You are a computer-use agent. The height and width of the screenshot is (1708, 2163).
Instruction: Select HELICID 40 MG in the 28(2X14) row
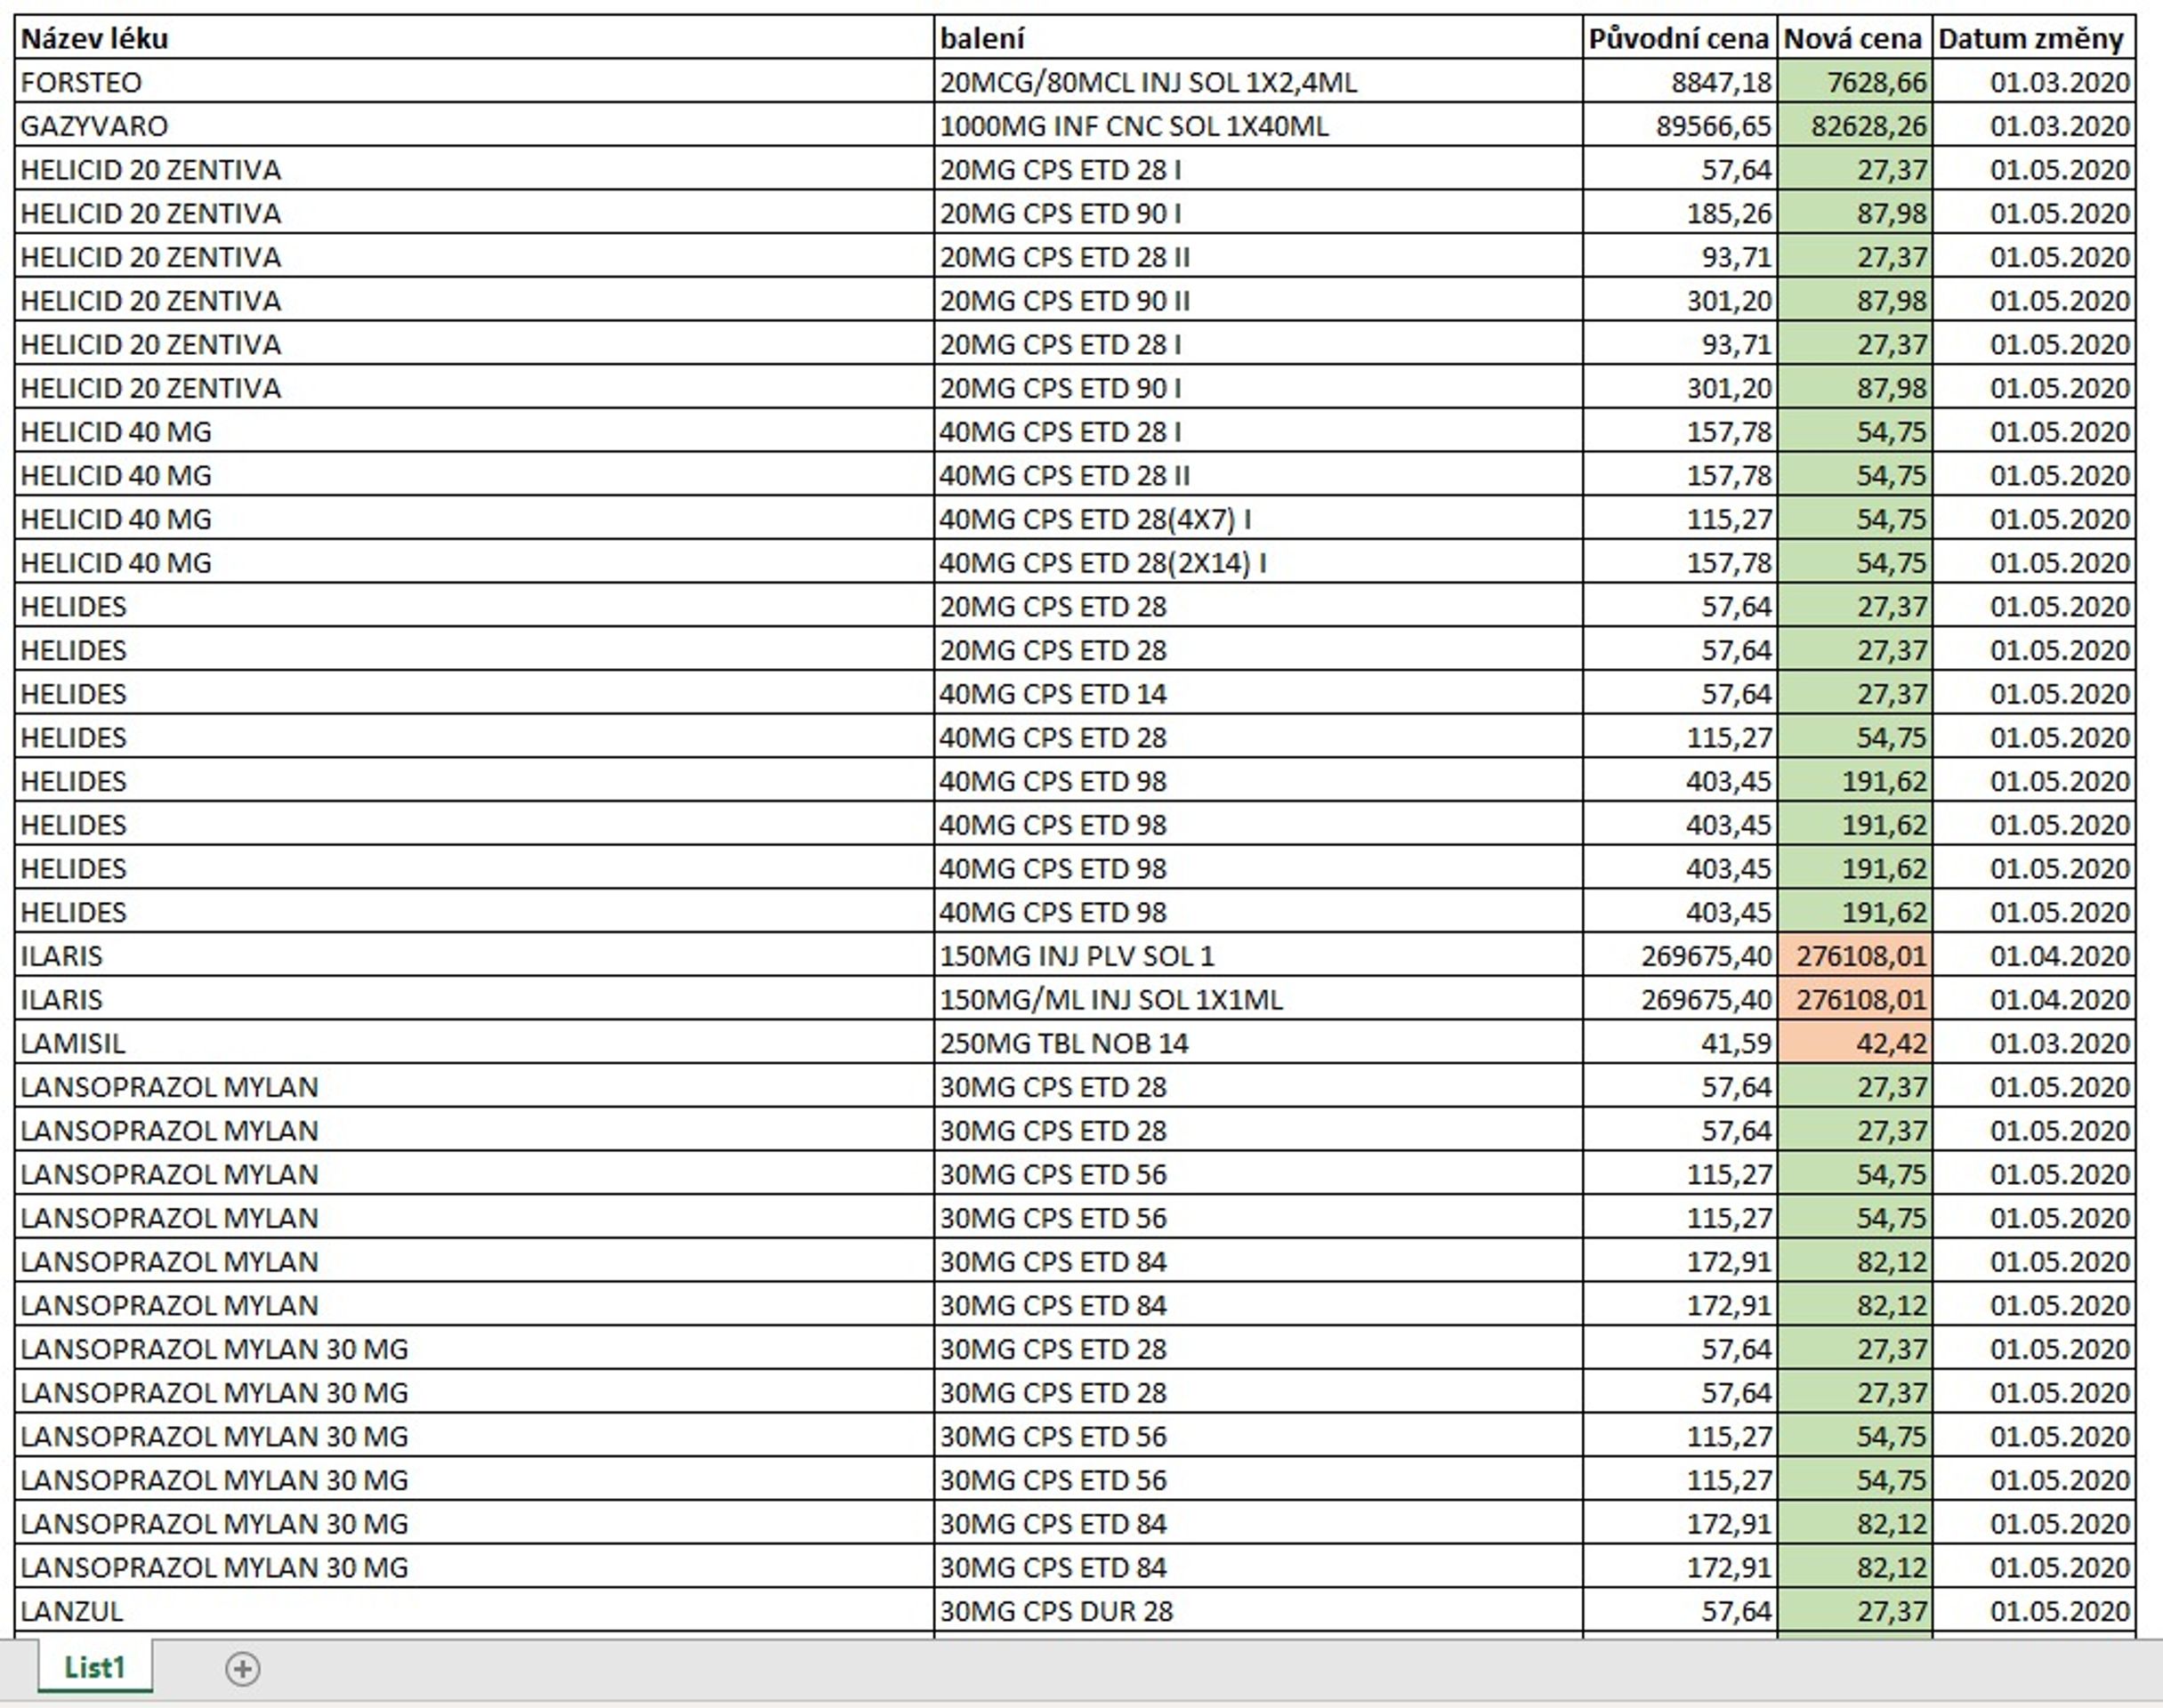[475, 562]
